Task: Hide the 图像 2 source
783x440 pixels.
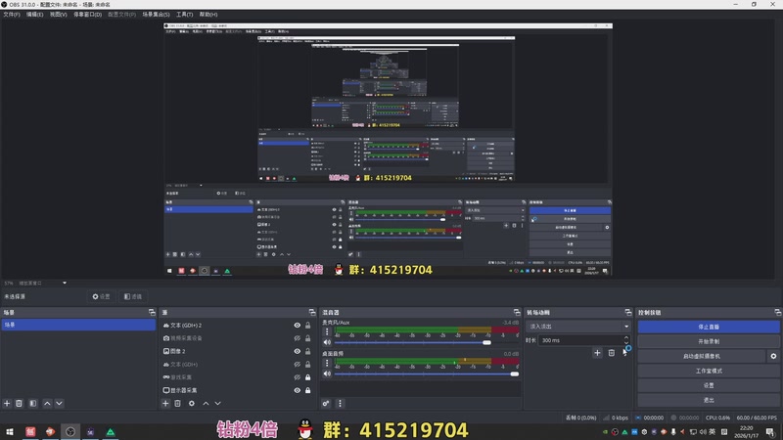Action: (298, 351)
